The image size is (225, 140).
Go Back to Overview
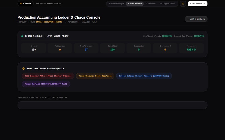point(196,19)
